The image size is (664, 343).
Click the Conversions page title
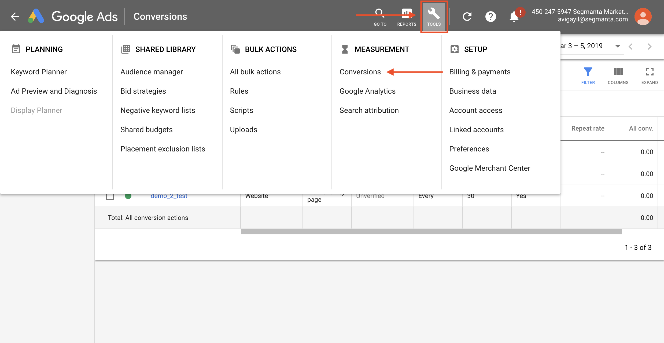(x=160, y=17)
